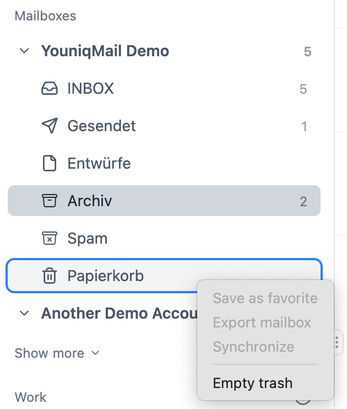Click the Spam folder icon
Image resolution: width=347 pixels, height=409 pixels.
click(50, 239)
